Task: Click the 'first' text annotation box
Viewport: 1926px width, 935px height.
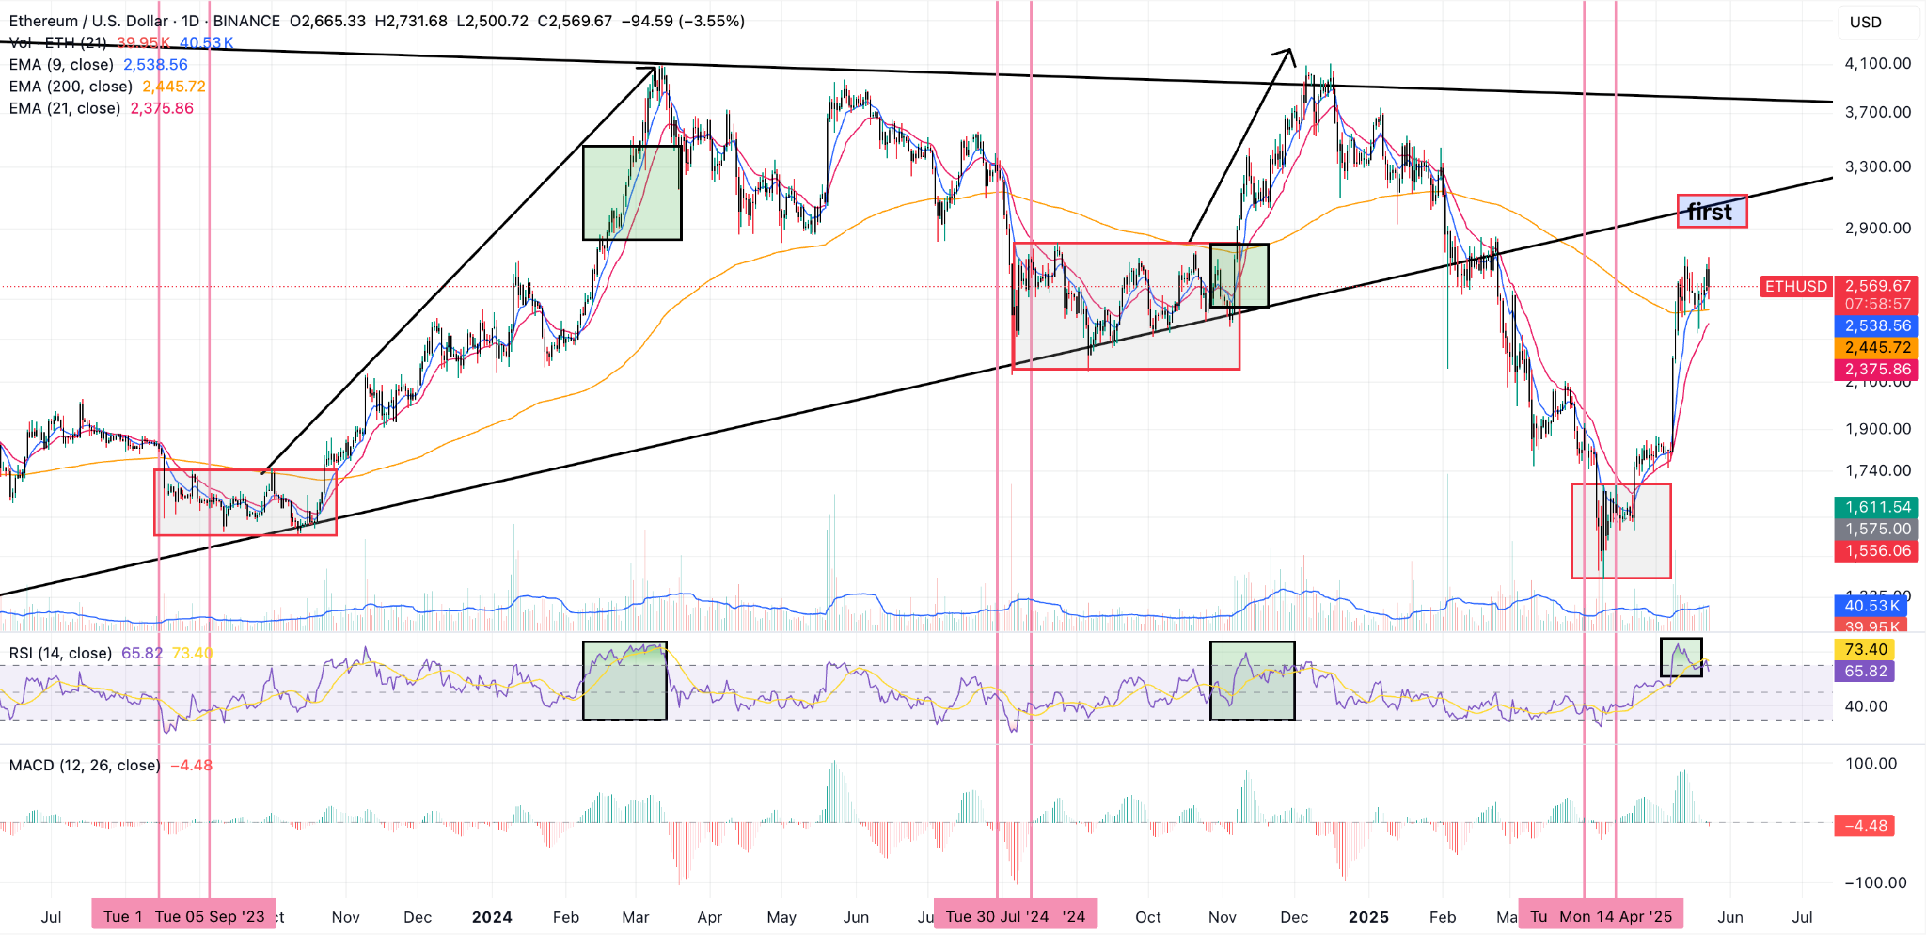Action: (1712, 212)
